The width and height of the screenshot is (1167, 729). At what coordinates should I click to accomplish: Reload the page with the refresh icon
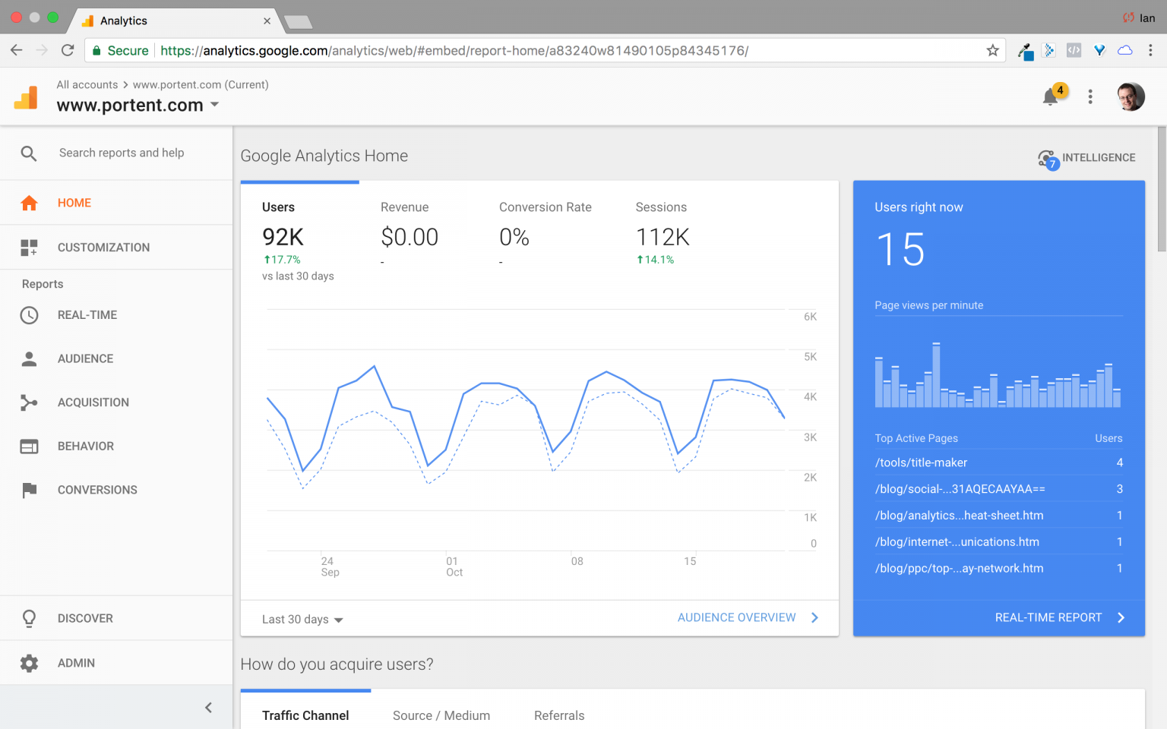(68, 50)
